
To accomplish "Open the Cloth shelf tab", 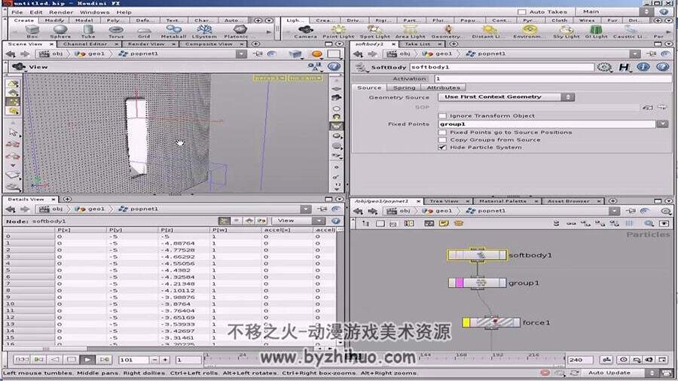I will tap(559, 20).
